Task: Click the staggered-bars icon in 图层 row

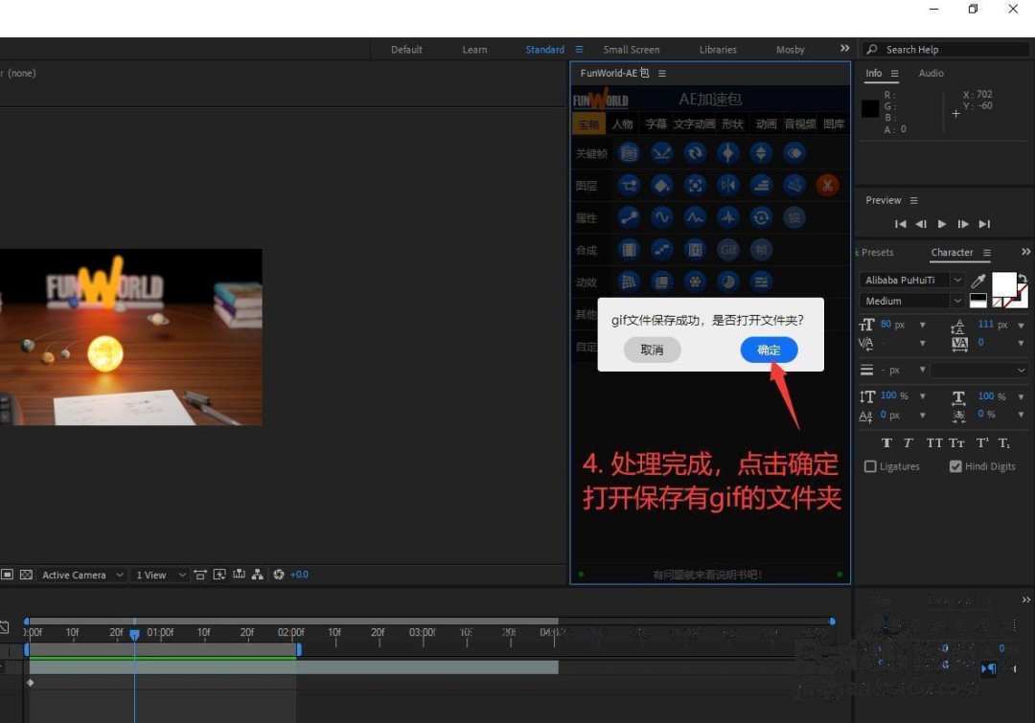Action: click(x=761, y=186)
